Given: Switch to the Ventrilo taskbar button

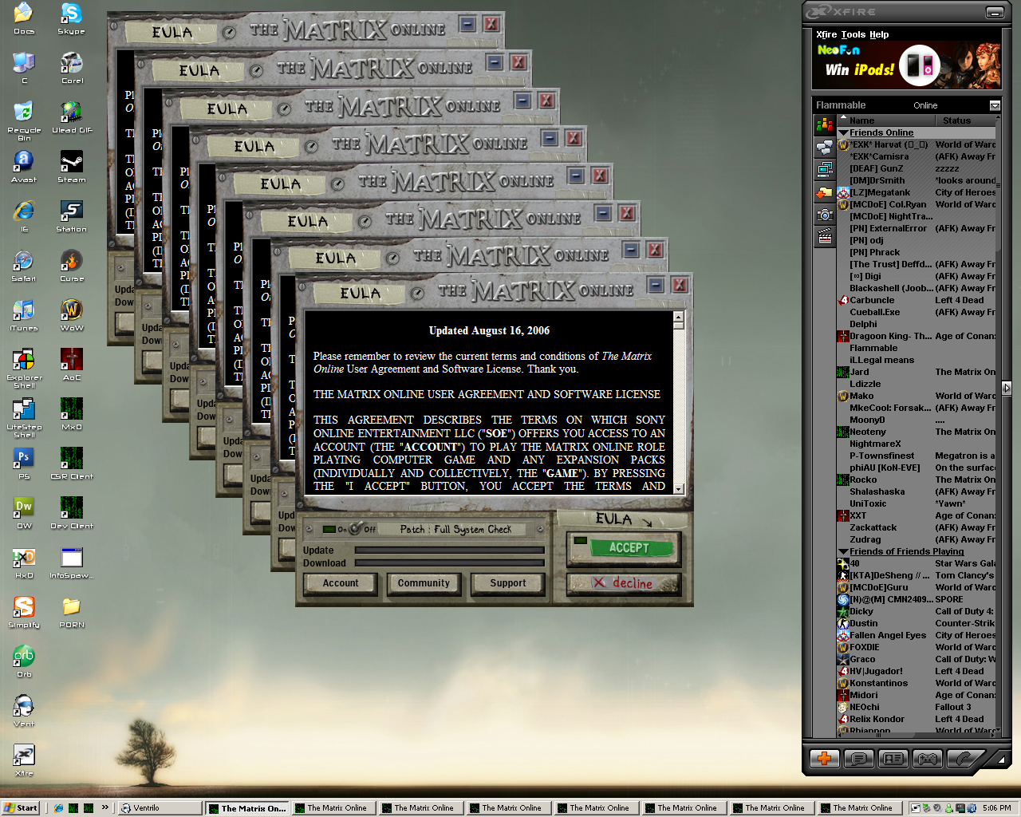Looking at the screenshot, I should tap(159, 807).
